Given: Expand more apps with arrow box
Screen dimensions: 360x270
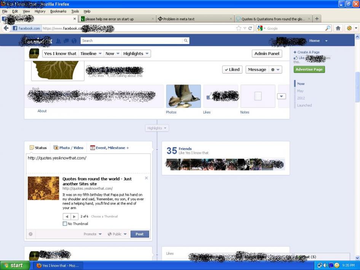Looking at the screenshot, I should pyautogui.click(x=282, y=96).
